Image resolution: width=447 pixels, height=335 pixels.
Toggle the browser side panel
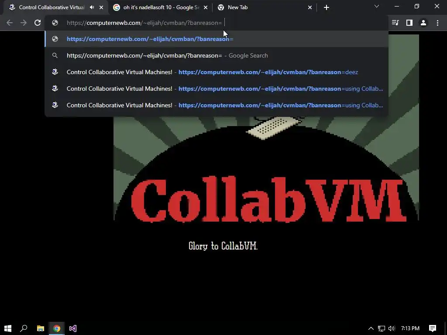coord(409,23)
